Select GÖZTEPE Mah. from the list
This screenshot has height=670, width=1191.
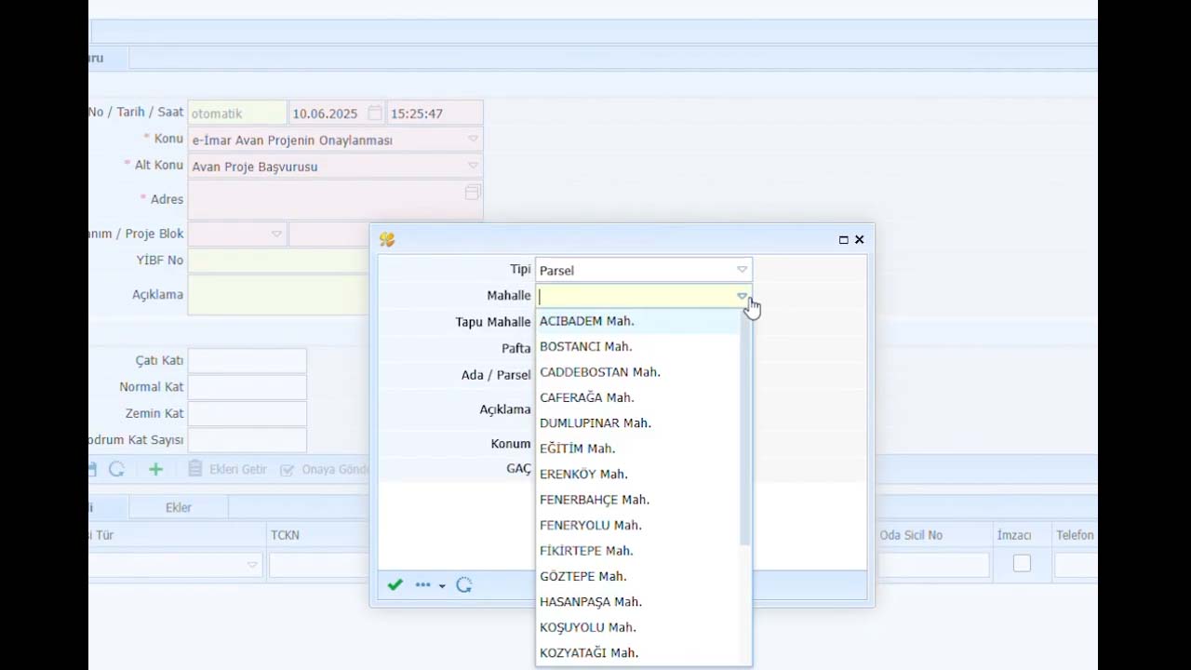click(x=638, y=577)
